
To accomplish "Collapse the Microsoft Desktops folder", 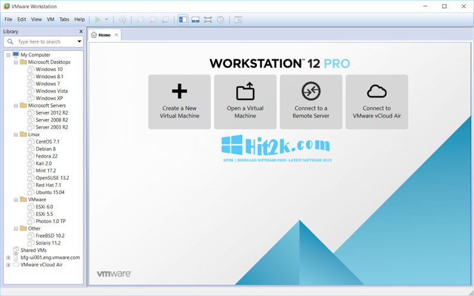I will [16, 62].
